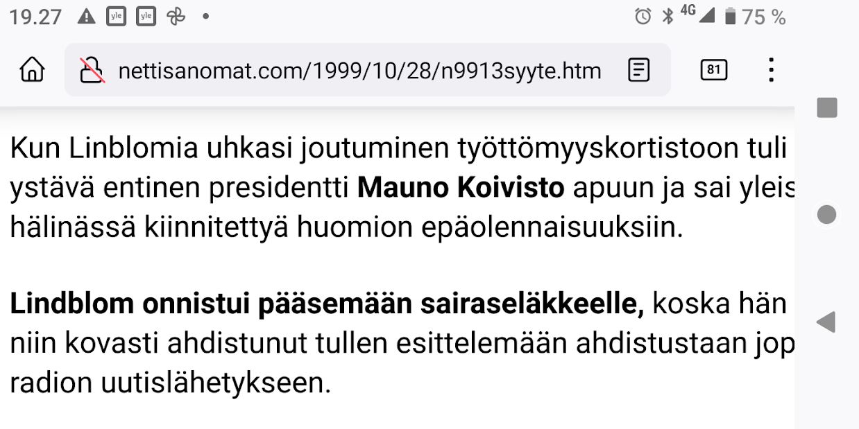Select the nettisanomat.com address bar URL
The image size is (859, 429).
pyautogui.click(x=359, y=70)
